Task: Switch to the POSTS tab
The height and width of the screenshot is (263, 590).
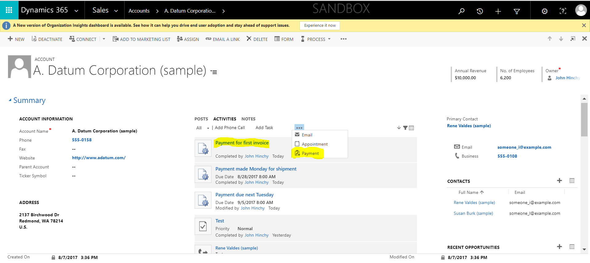Action: pos(201,119)
